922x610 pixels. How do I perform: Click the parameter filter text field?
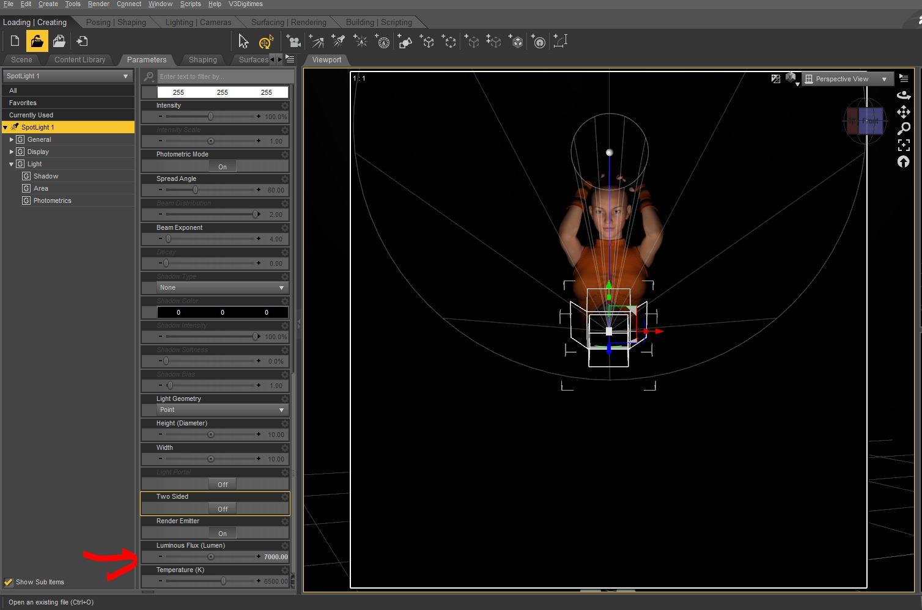coord(224,76)
